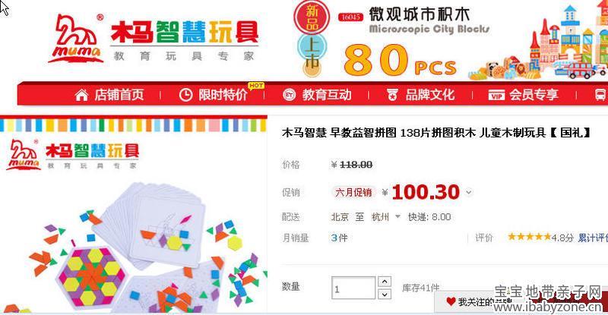Image resolution: width=608 pixels, height=315 pixels.
Task: Decrease quantity with the down arrow
Action: pos(385,295)
